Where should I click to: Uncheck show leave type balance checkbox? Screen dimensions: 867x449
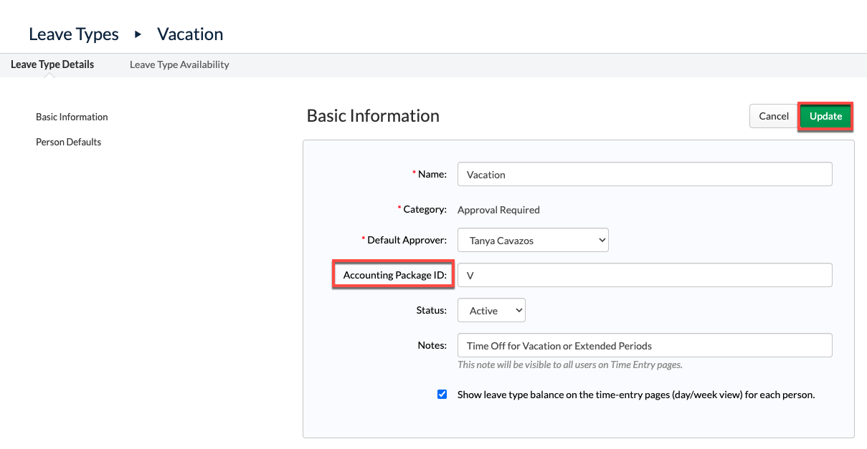click(x=442, y=394)
